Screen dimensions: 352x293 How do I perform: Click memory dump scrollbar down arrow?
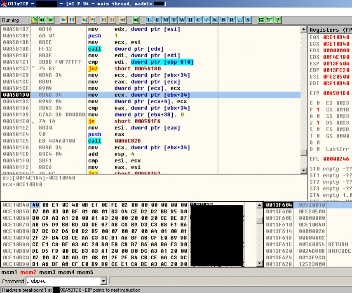coord(260,263)
